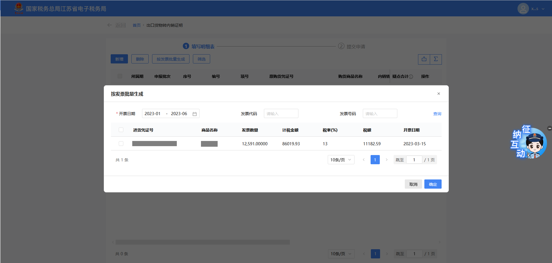Open the 10条/页 page size dropdown in dialog
552x263 pixels.
click(x=341, y=160)
